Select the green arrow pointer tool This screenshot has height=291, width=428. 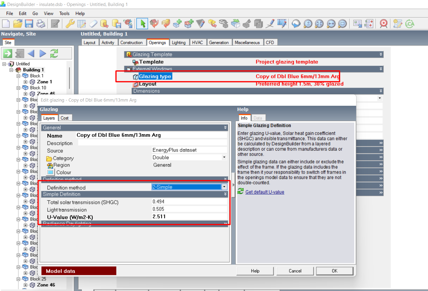tap(142, 24)
